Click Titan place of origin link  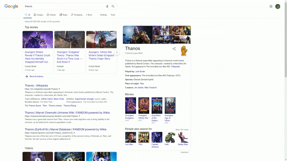pos(142,84)
